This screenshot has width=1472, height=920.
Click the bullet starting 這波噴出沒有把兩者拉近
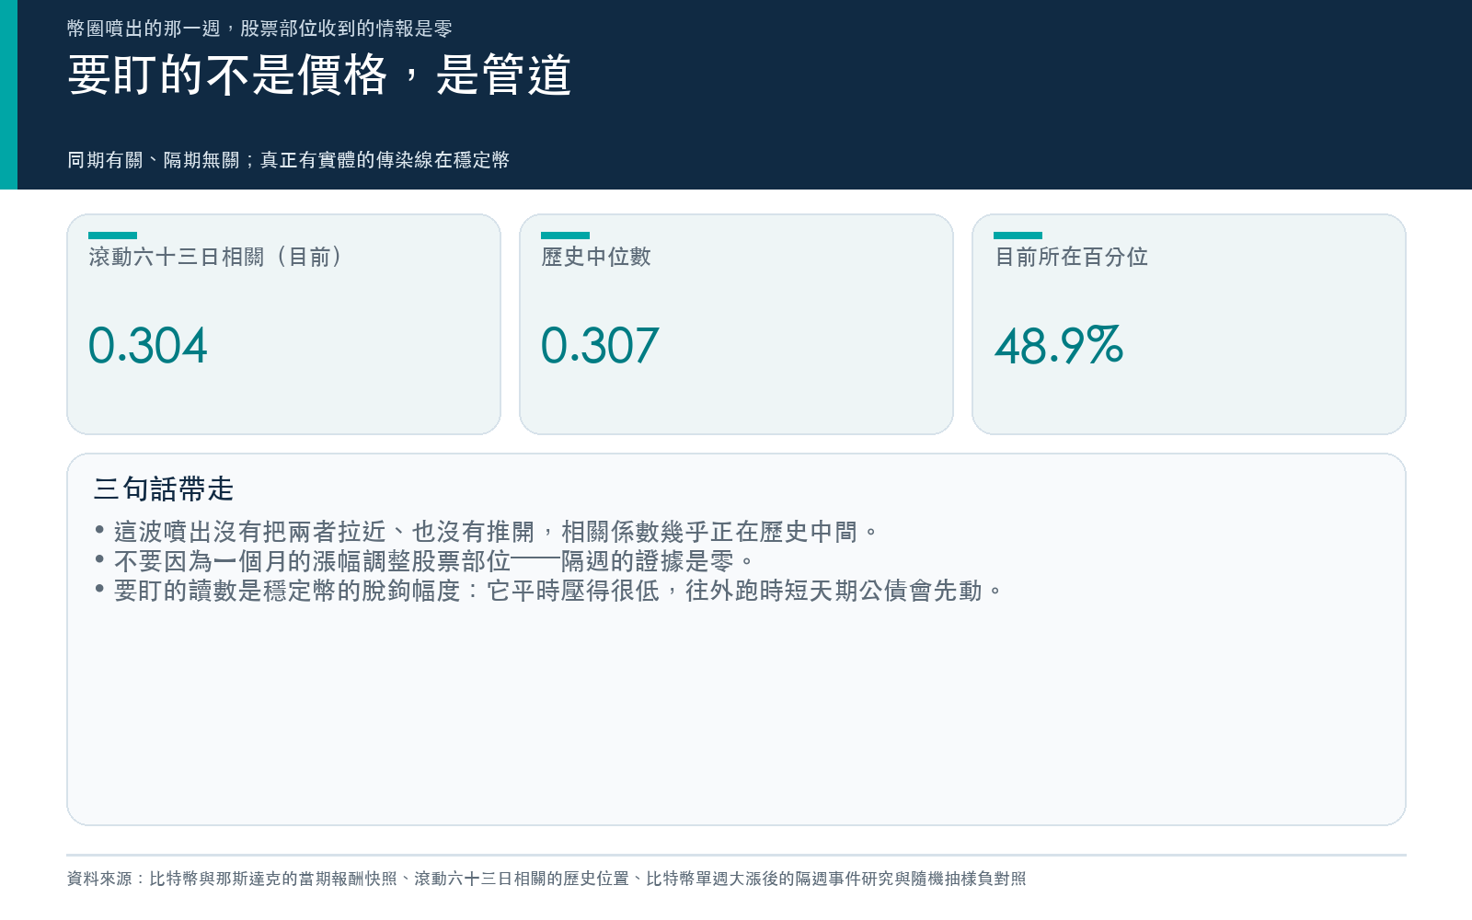click(487, 532)
